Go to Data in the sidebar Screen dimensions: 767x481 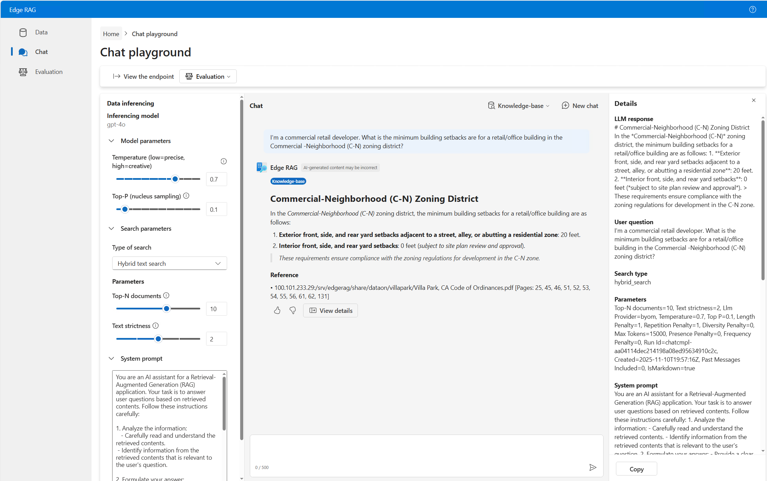coord(41,32)
